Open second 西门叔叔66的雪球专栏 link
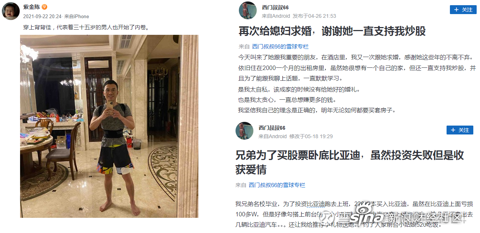Viewport: 480px width, 233px height. pos(277,185)
